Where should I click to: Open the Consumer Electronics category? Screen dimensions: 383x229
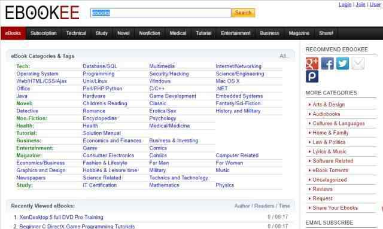tap(108, 155)
